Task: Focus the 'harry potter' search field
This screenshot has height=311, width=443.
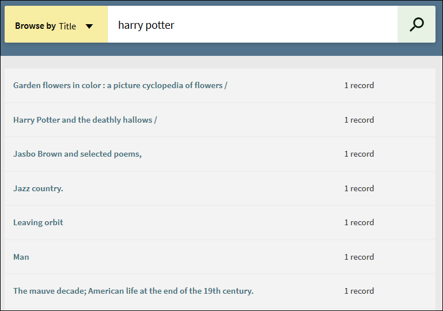Action: click(x=252, y=25)
